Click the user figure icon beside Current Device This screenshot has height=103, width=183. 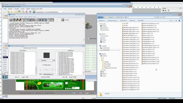[x=34, y=12]
